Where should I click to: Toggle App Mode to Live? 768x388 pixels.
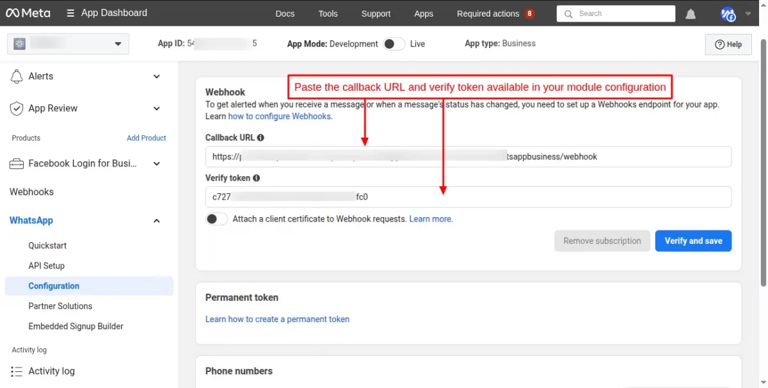[394, 44]
